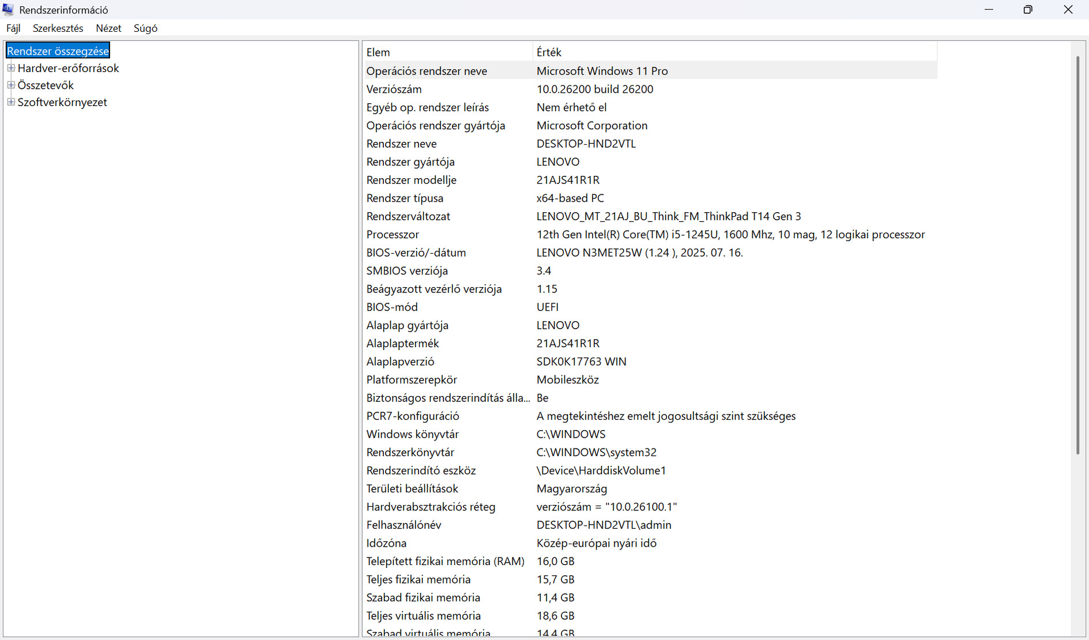The height and width of the screenshot is (640, 1089).
Task: Select the Szoftverkörnyezet tree item label
Action: pos(62,102)
